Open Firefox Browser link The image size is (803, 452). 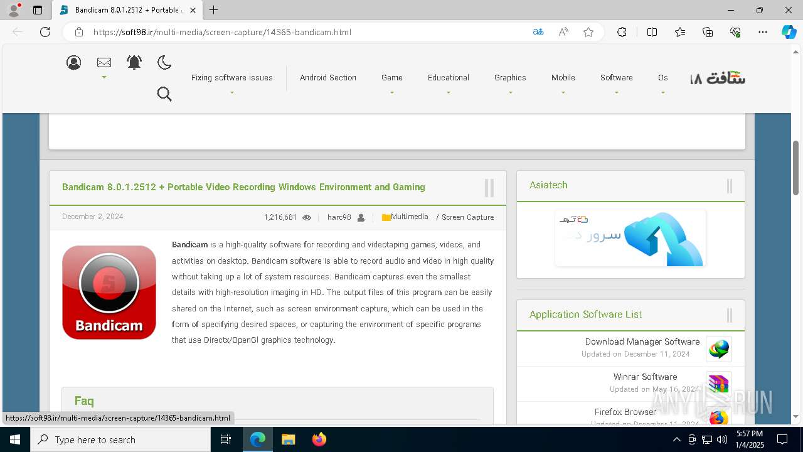(625, 412)
